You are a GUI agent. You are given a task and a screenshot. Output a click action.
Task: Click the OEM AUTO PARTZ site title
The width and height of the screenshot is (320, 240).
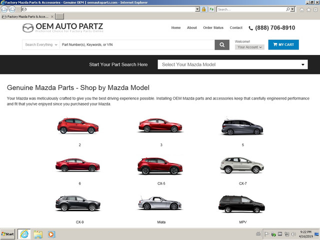click(69, 26)
